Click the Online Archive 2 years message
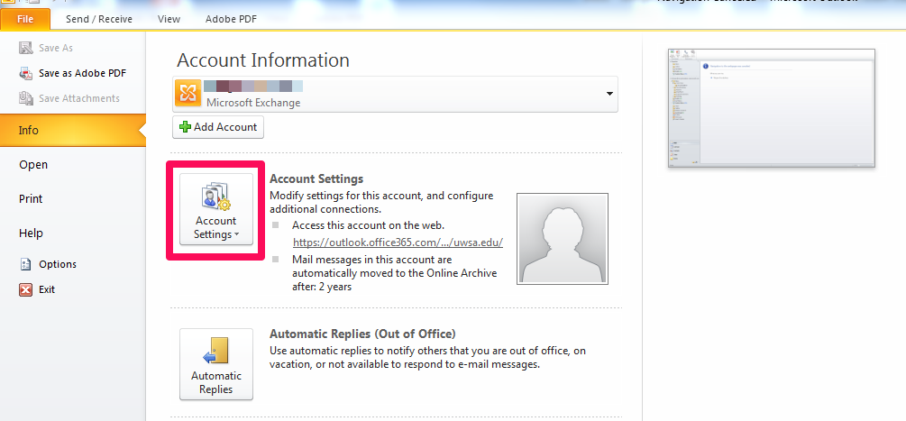This screenshot has height=421, width=906. pyautogui.click(x=395, y=273)
